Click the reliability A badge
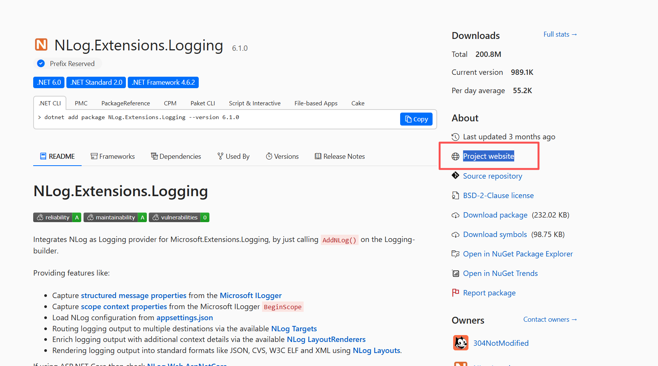Screen dimensions: 658x366 57,217
